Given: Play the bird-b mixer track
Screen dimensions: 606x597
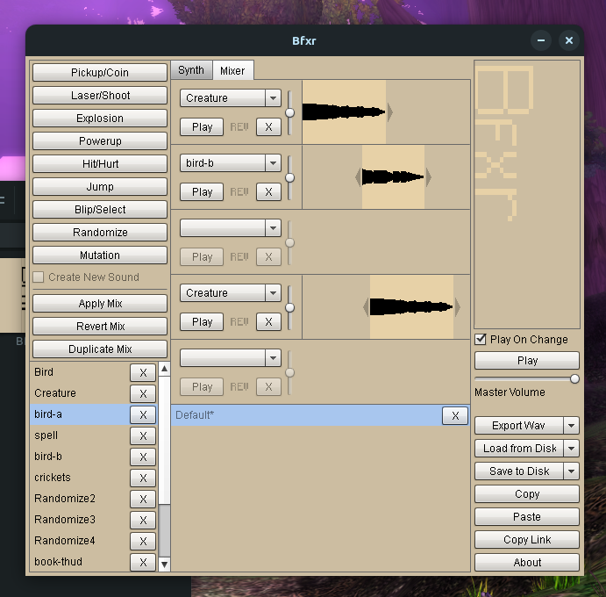Looking at the screenshot, I should (x=202, y=192).
